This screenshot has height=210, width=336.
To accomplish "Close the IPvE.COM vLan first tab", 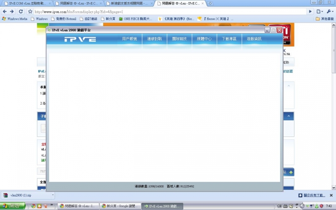I will pyautogui.click(x=50, y=3).
